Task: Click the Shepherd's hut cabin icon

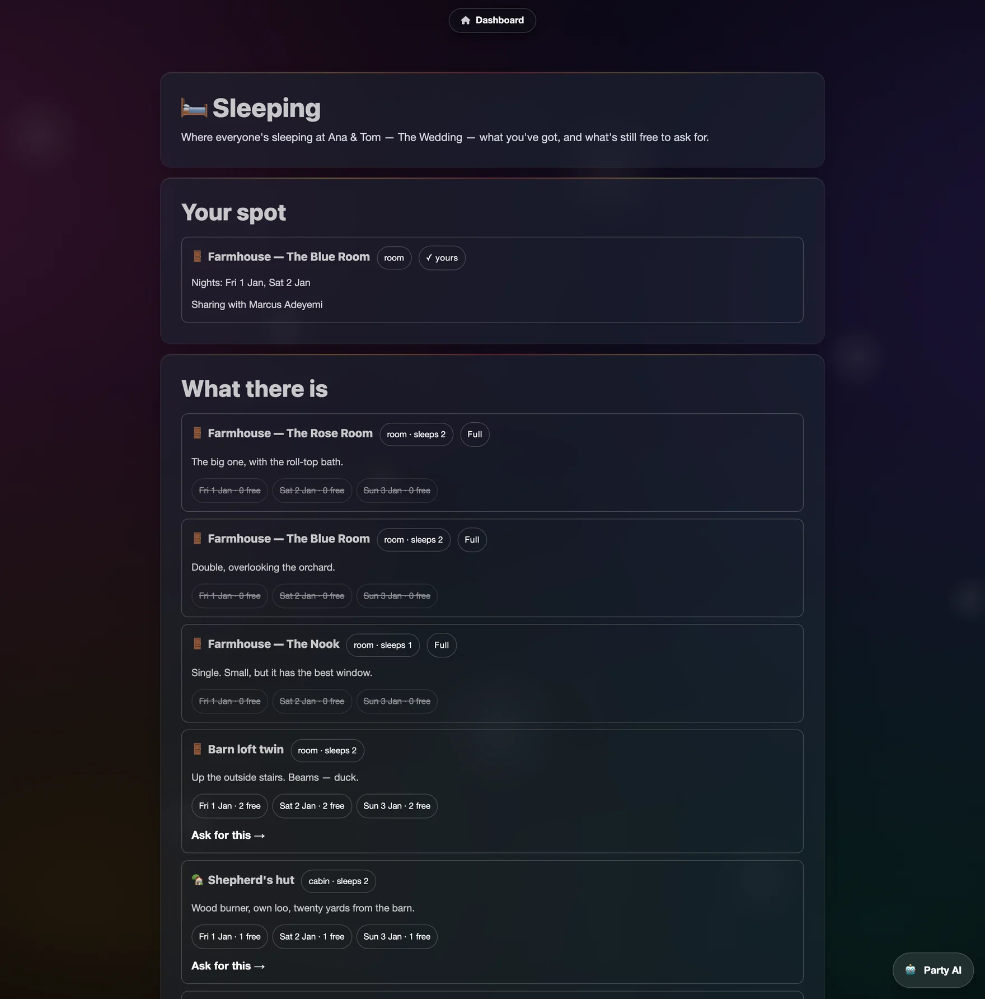Action: click(197, 880)
